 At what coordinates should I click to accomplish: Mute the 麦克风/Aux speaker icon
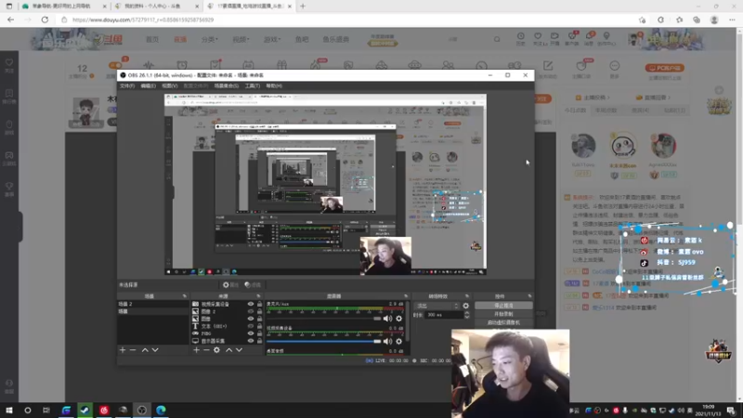(x=387, y=319)
